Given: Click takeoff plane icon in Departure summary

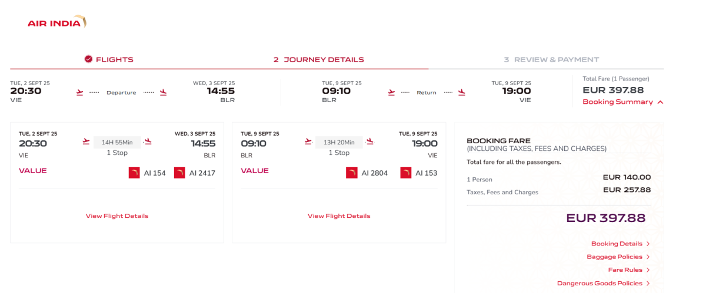Looking at the screenshot, I should click(79, 92).
